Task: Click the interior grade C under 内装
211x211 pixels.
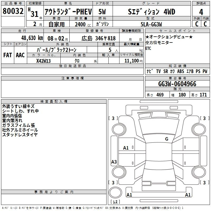Action: click(205, 24)
